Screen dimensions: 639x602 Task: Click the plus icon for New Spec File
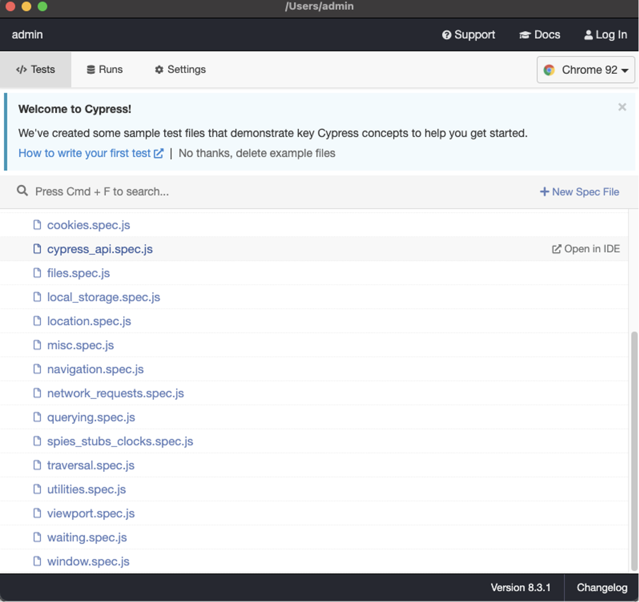click(x=544, y=192)
